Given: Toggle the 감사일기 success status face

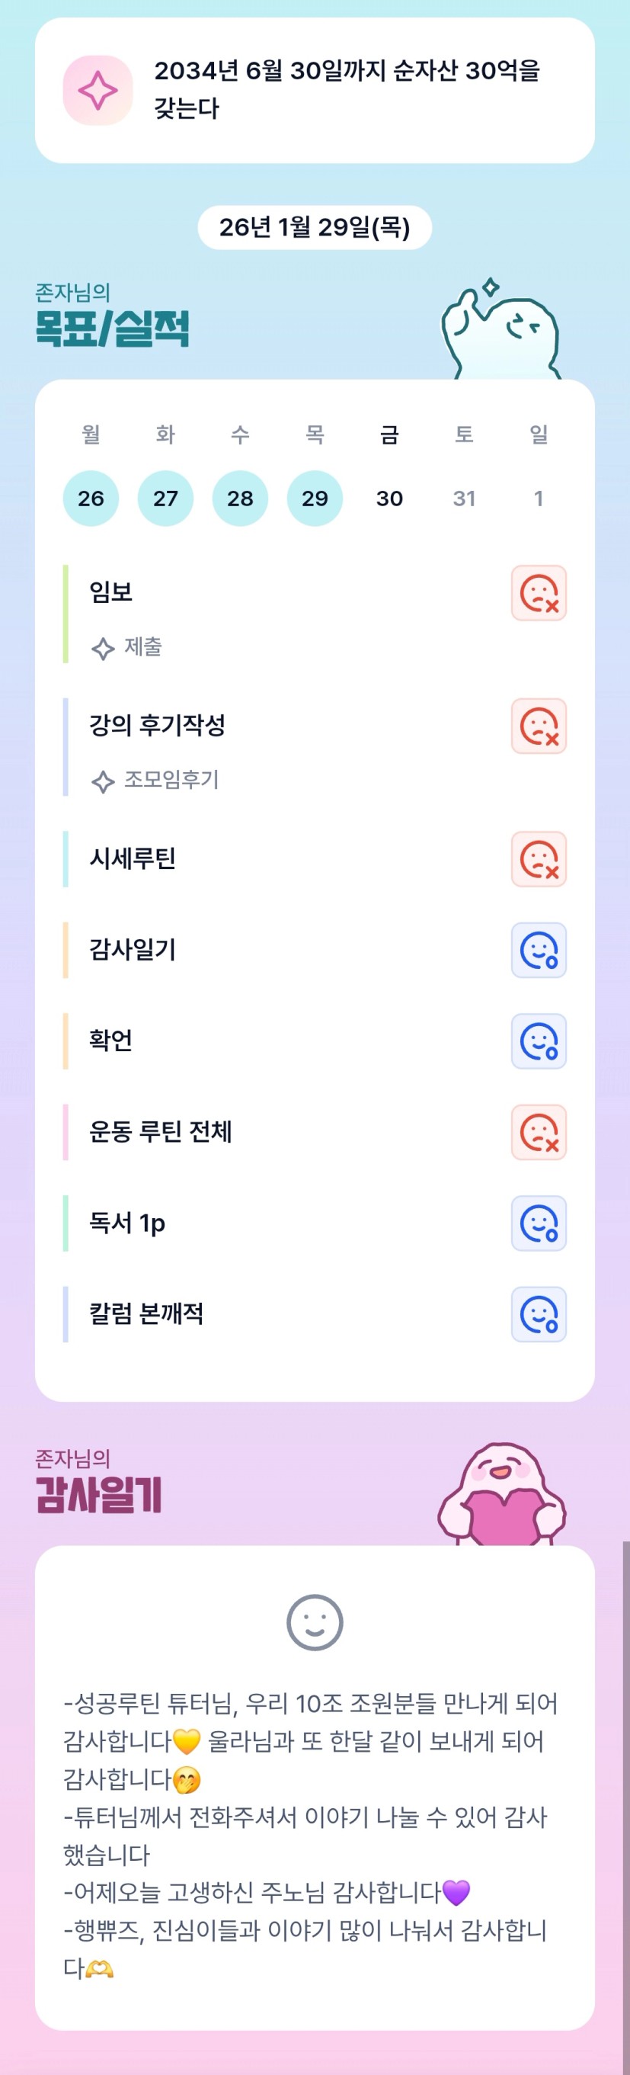Looking at the screenshot, I should click(539, 951).
